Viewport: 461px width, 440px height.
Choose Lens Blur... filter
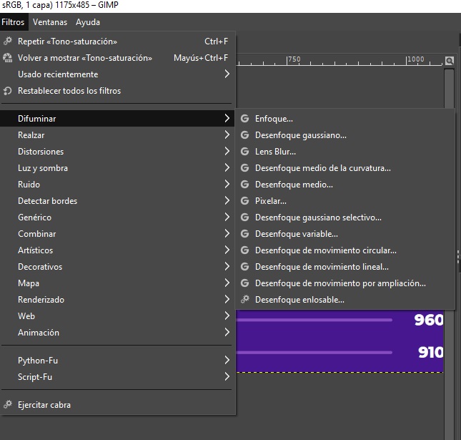pyautogui.click(x=345, y=152)
